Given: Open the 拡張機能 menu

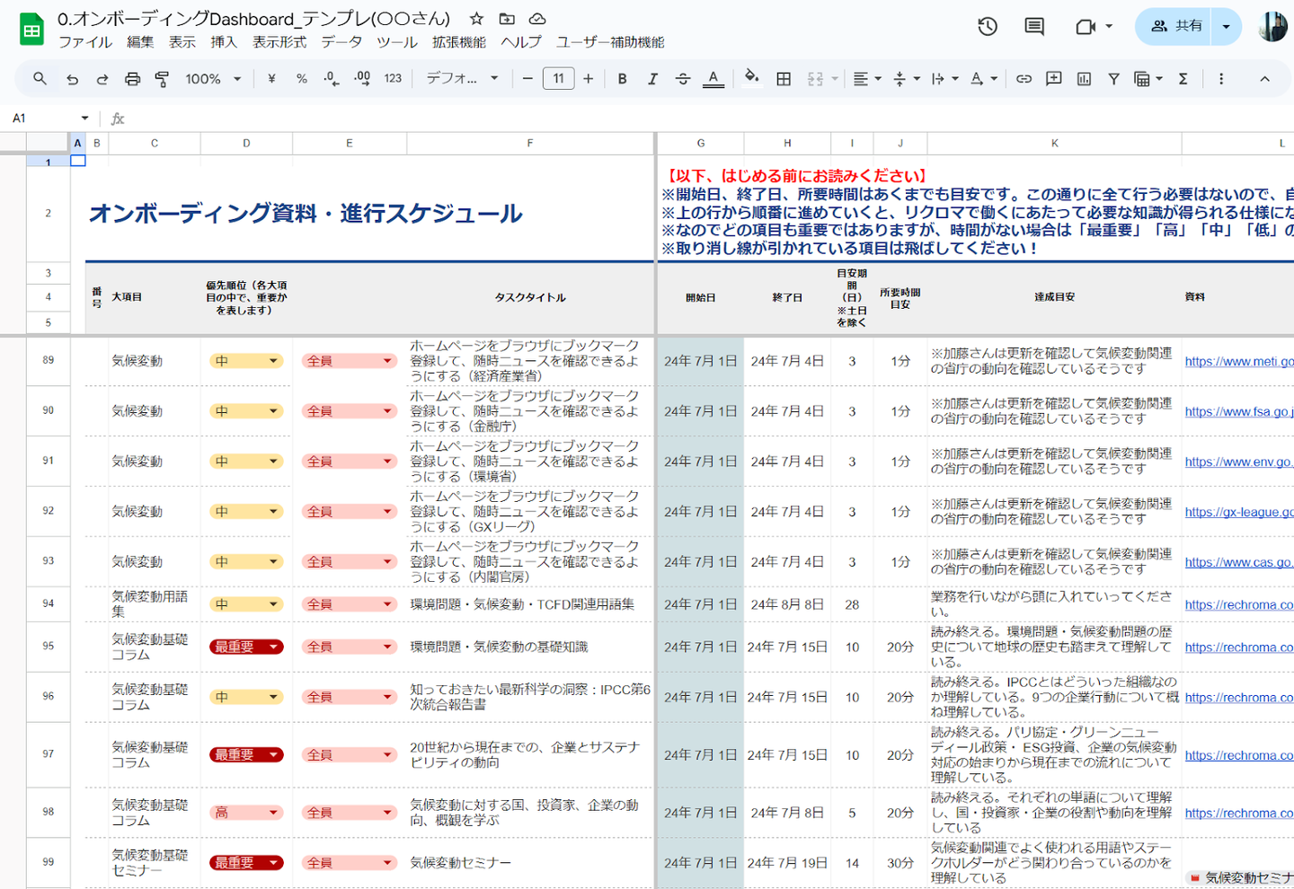Looking at the screenshot, I should click(x=458, y=42).
